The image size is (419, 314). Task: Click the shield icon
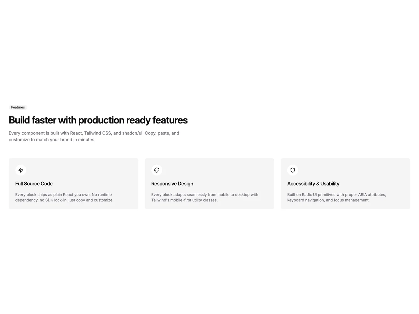[293, 170]
